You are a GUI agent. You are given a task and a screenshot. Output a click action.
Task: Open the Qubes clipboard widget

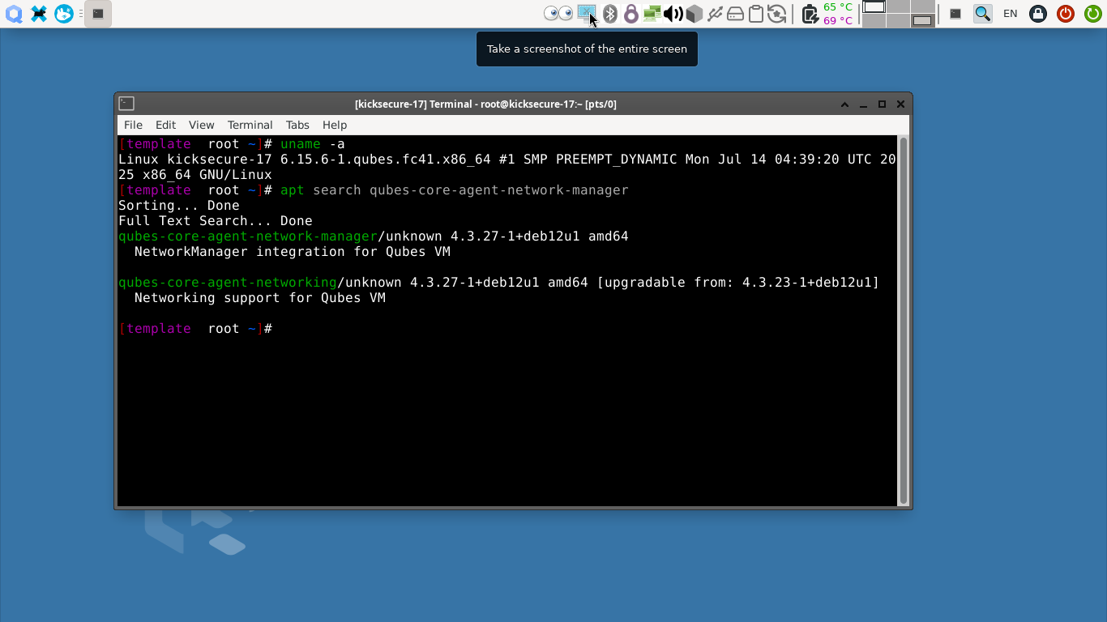(x=755, y=14)
